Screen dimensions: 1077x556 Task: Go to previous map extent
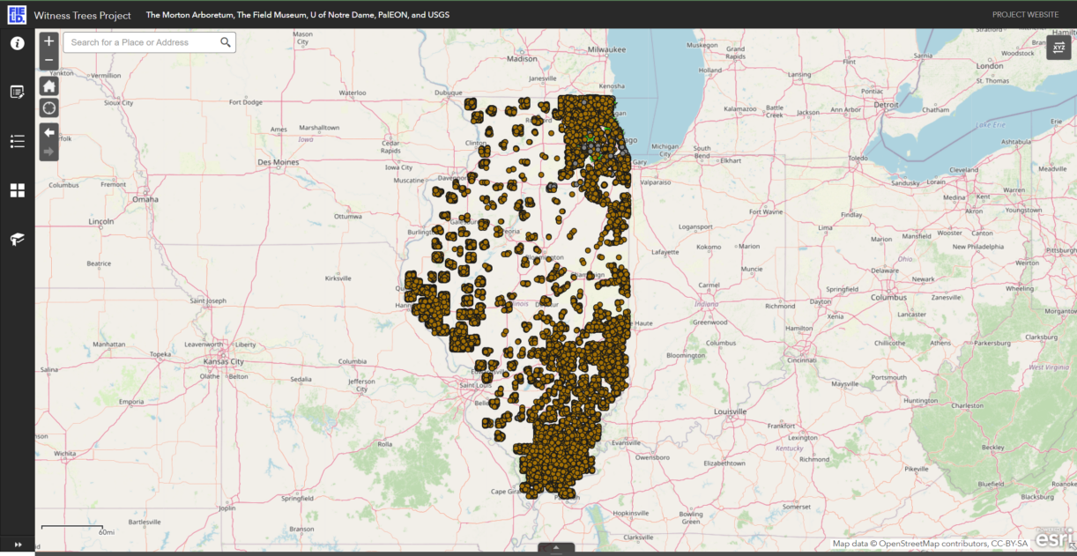pos(49,132)
